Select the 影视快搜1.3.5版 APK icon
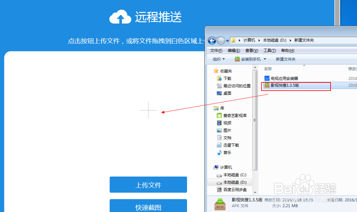Viewport: 357px width, 212px height. [267, 86]
